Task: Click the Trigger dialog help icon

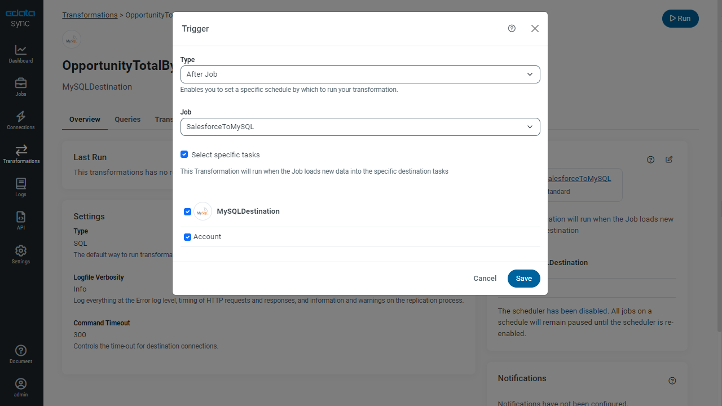Action: 512,28
